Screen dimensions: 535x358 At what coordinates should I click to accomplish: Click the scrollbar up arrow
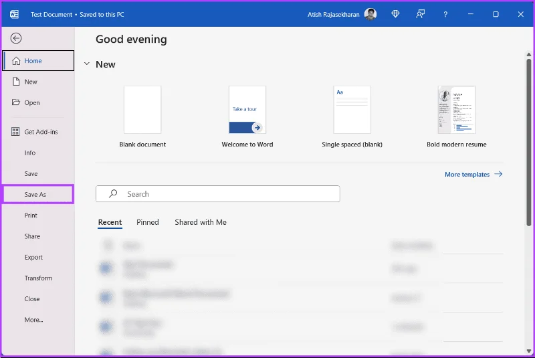coord(528,55)
